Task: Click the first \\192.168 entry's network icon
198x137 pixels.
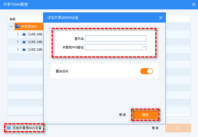Action: (x=24, y=34)
